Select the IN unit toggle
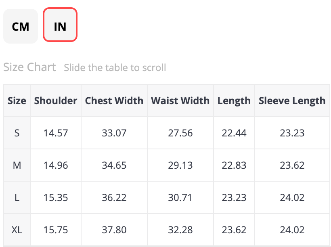Image resolution: width=331 pixels, height=247 pixels. click(60, 27)
